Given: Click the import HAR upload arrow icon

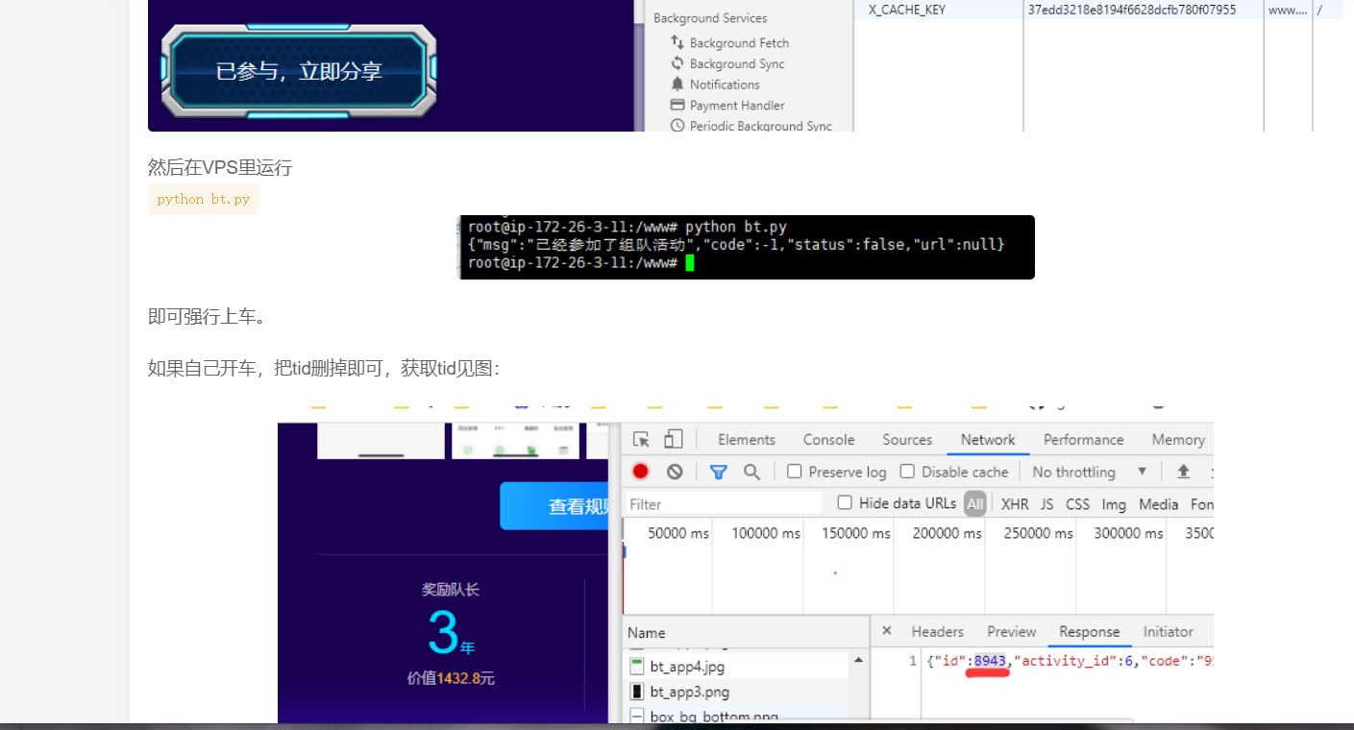Looking at the screenshot, I should coord(1183,472).
